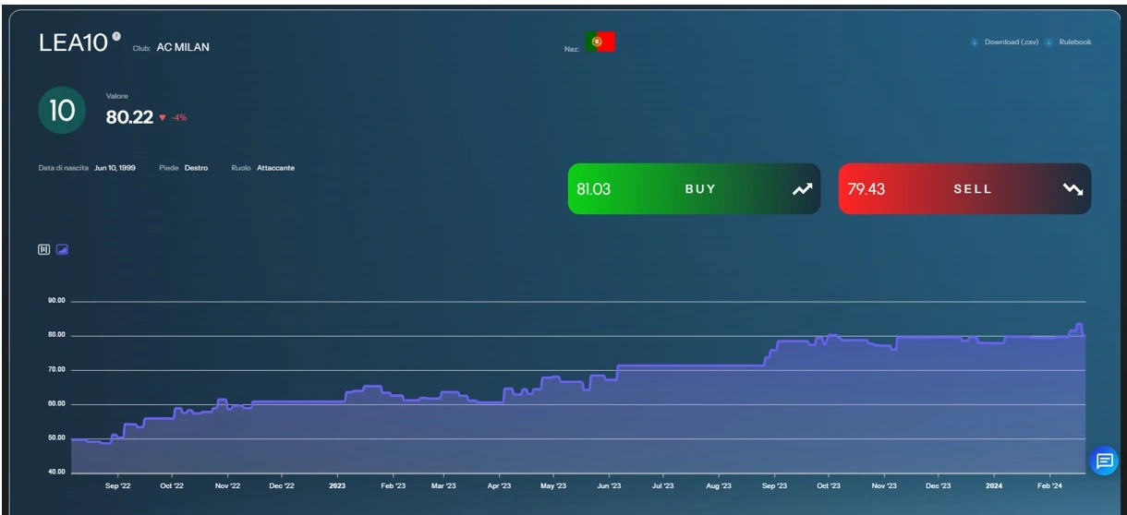
Task: Click the 40.00 y-axis label
Action: coord(56,473)
